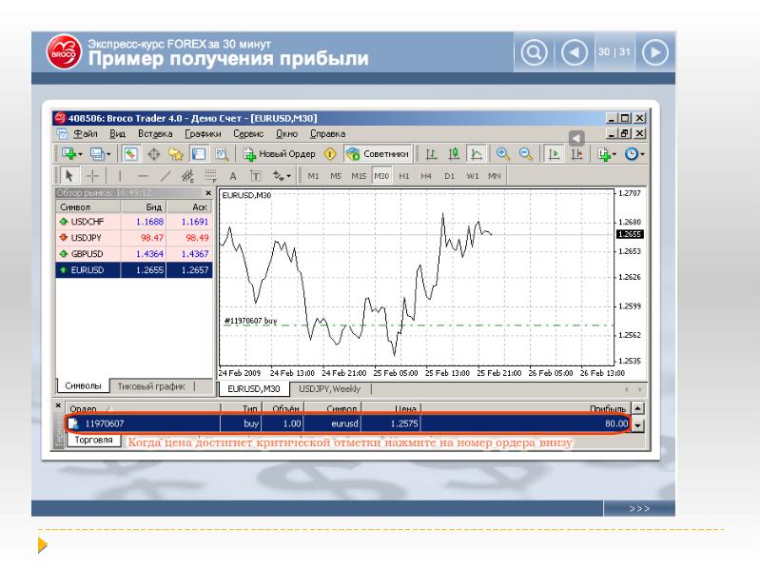Viewport: 761px width, 571px height.
Task: Click the Новый Ордер button
Action: pos(279,154)
